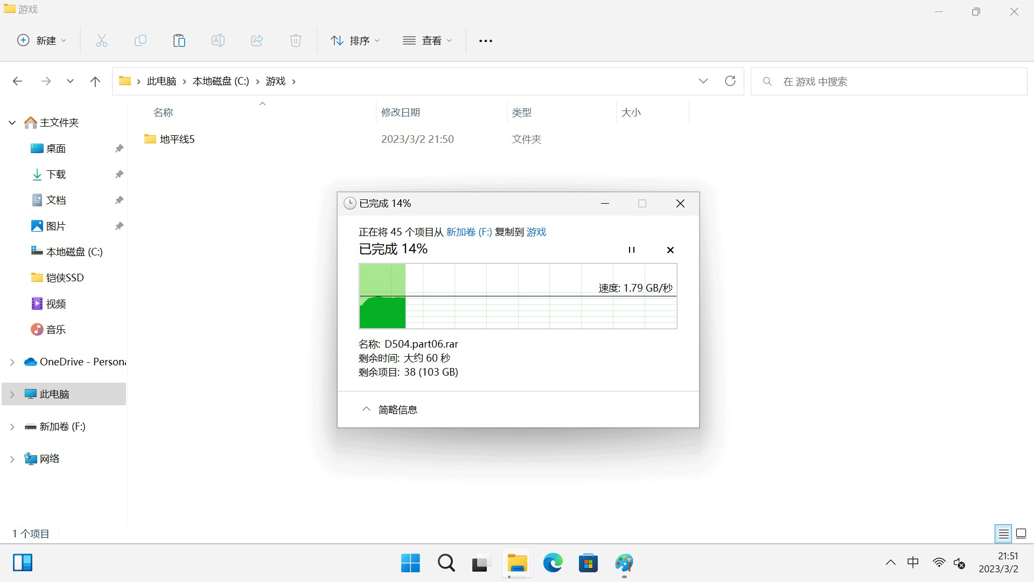Click the Share icon in toolbar
The height and width of the screenshot is (582, 1034).
[257, 40]
